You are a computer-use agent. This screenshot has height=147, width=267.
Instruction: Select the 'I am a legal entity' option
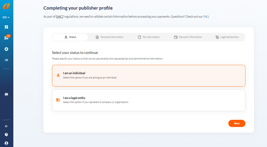pyautogui.click(x=149, y=100)
